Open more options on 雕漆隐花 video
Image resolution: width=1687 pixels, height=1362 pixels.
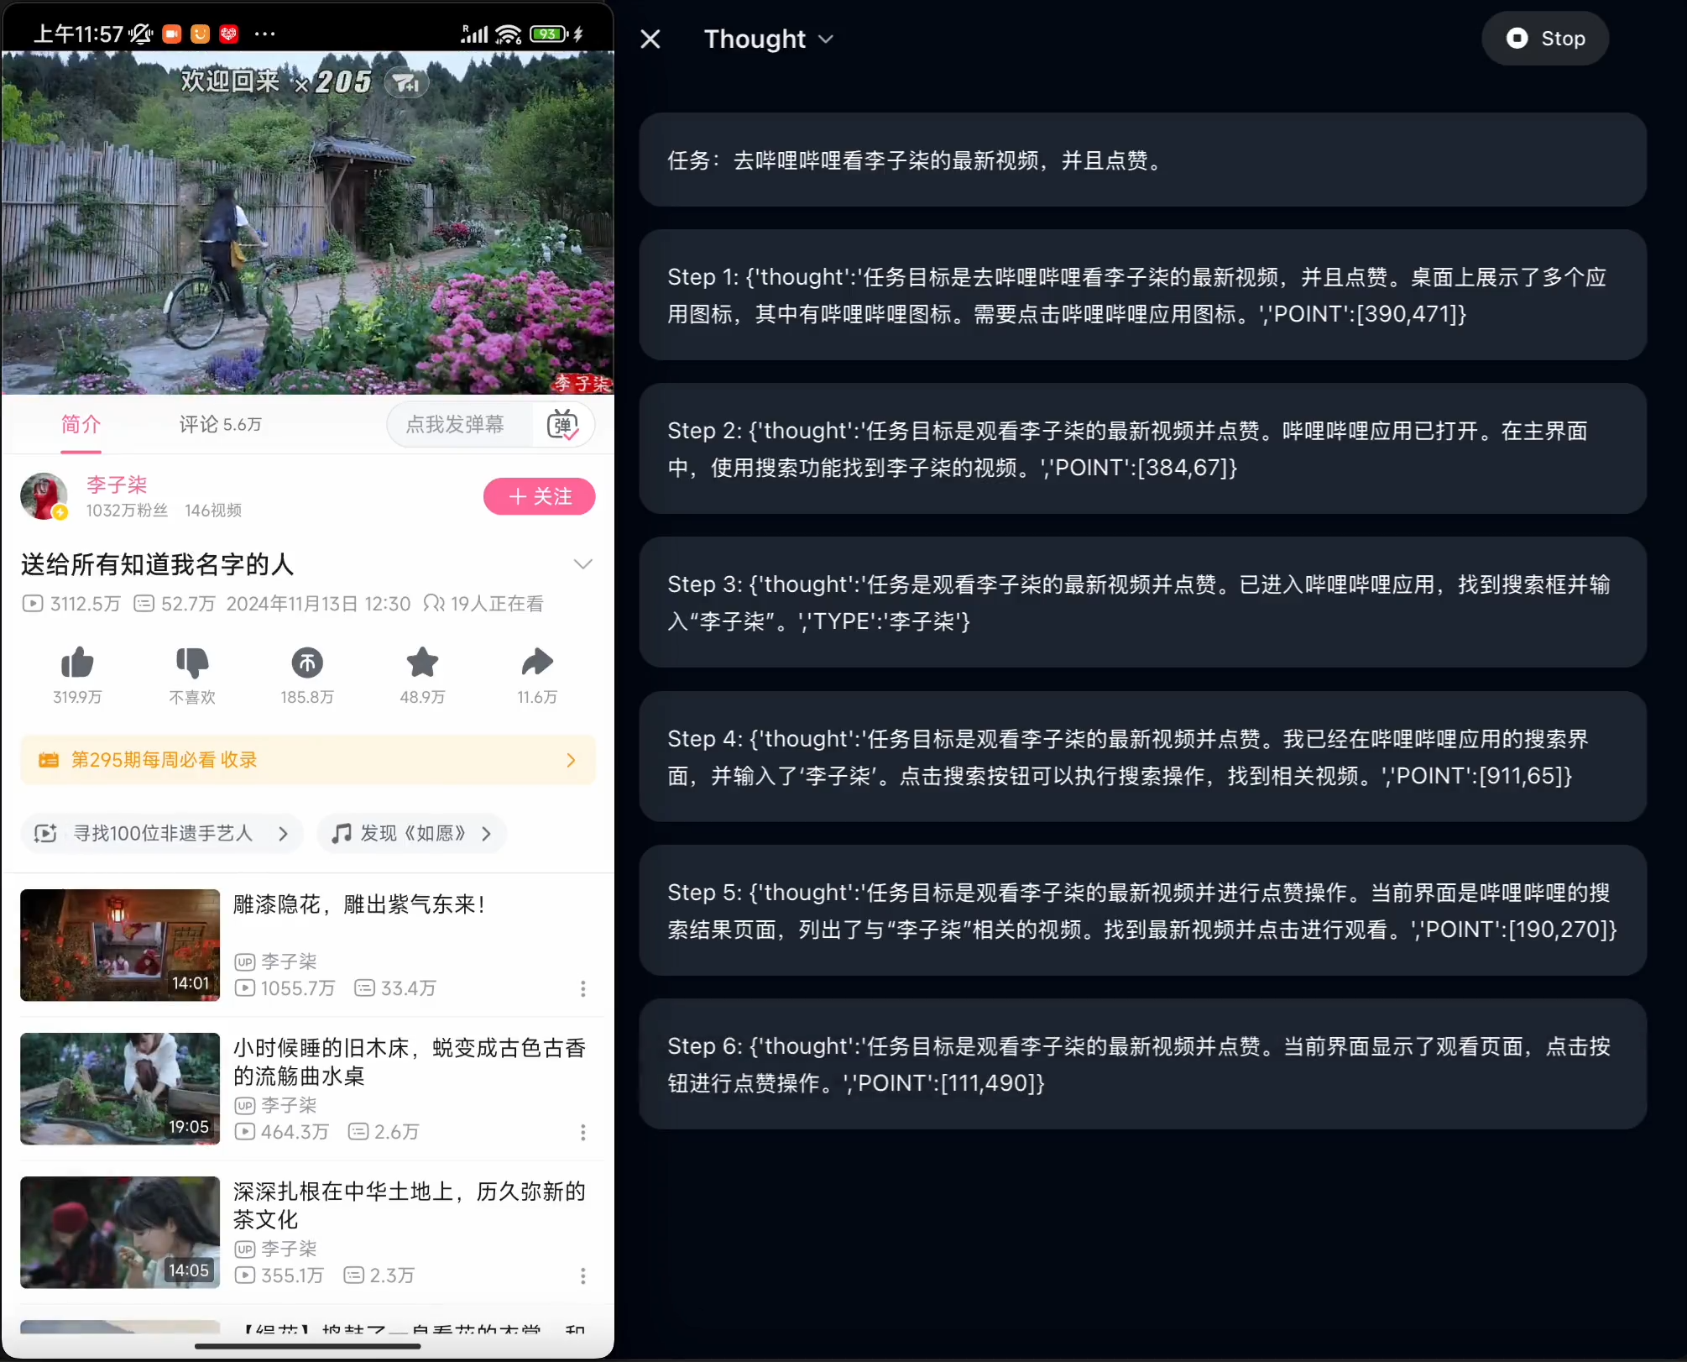click(x=583, y=989)
